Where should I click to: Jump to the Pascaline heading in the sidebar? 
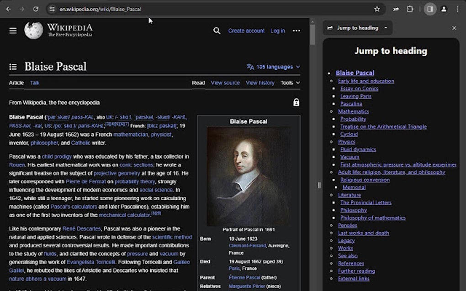(x=351, y=104)
